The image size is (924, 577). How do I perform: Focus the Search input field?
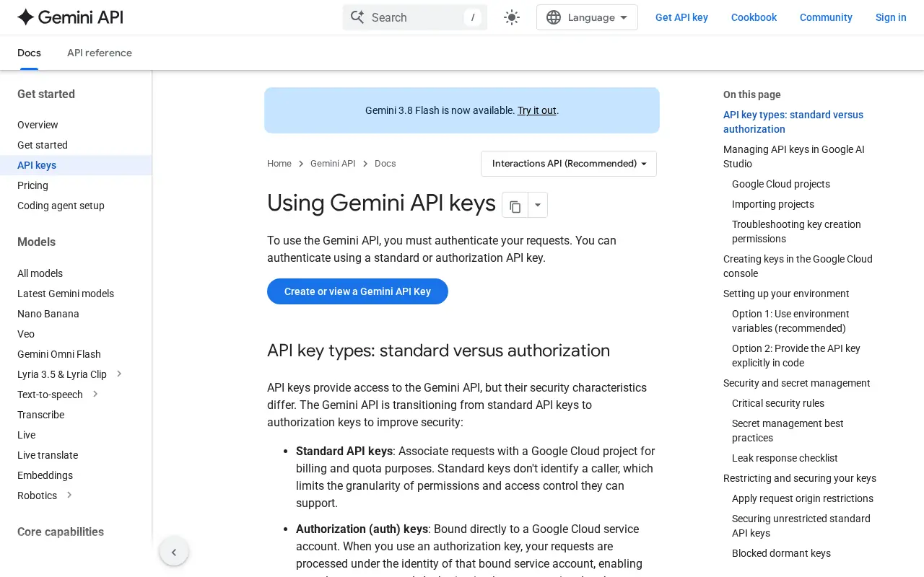[415, 17]
